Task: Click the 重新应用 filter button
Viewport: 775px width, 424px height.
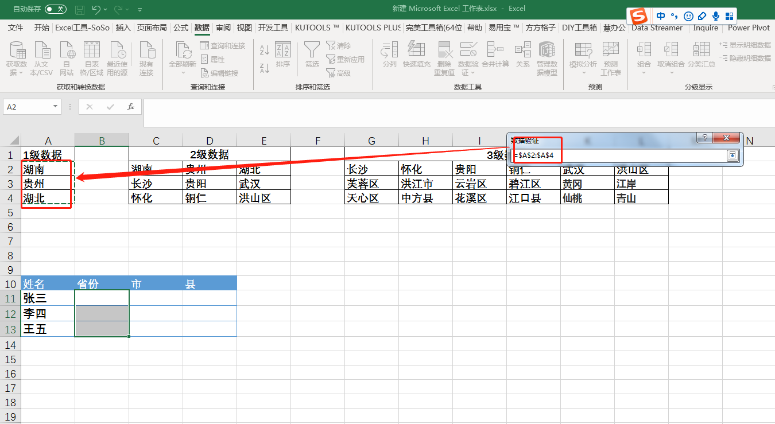Action: [x=345, y=59]
